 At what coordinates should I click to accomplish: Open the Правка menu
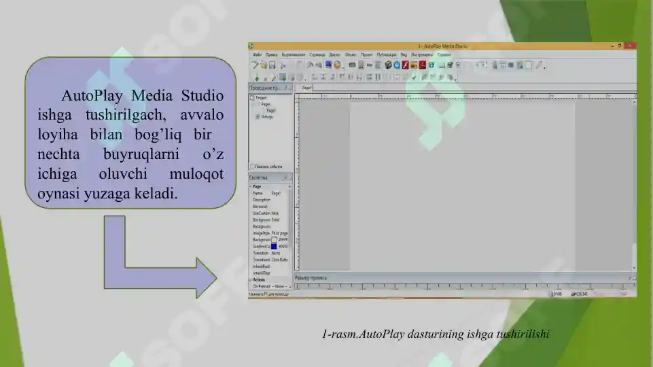tap(272, 54)
